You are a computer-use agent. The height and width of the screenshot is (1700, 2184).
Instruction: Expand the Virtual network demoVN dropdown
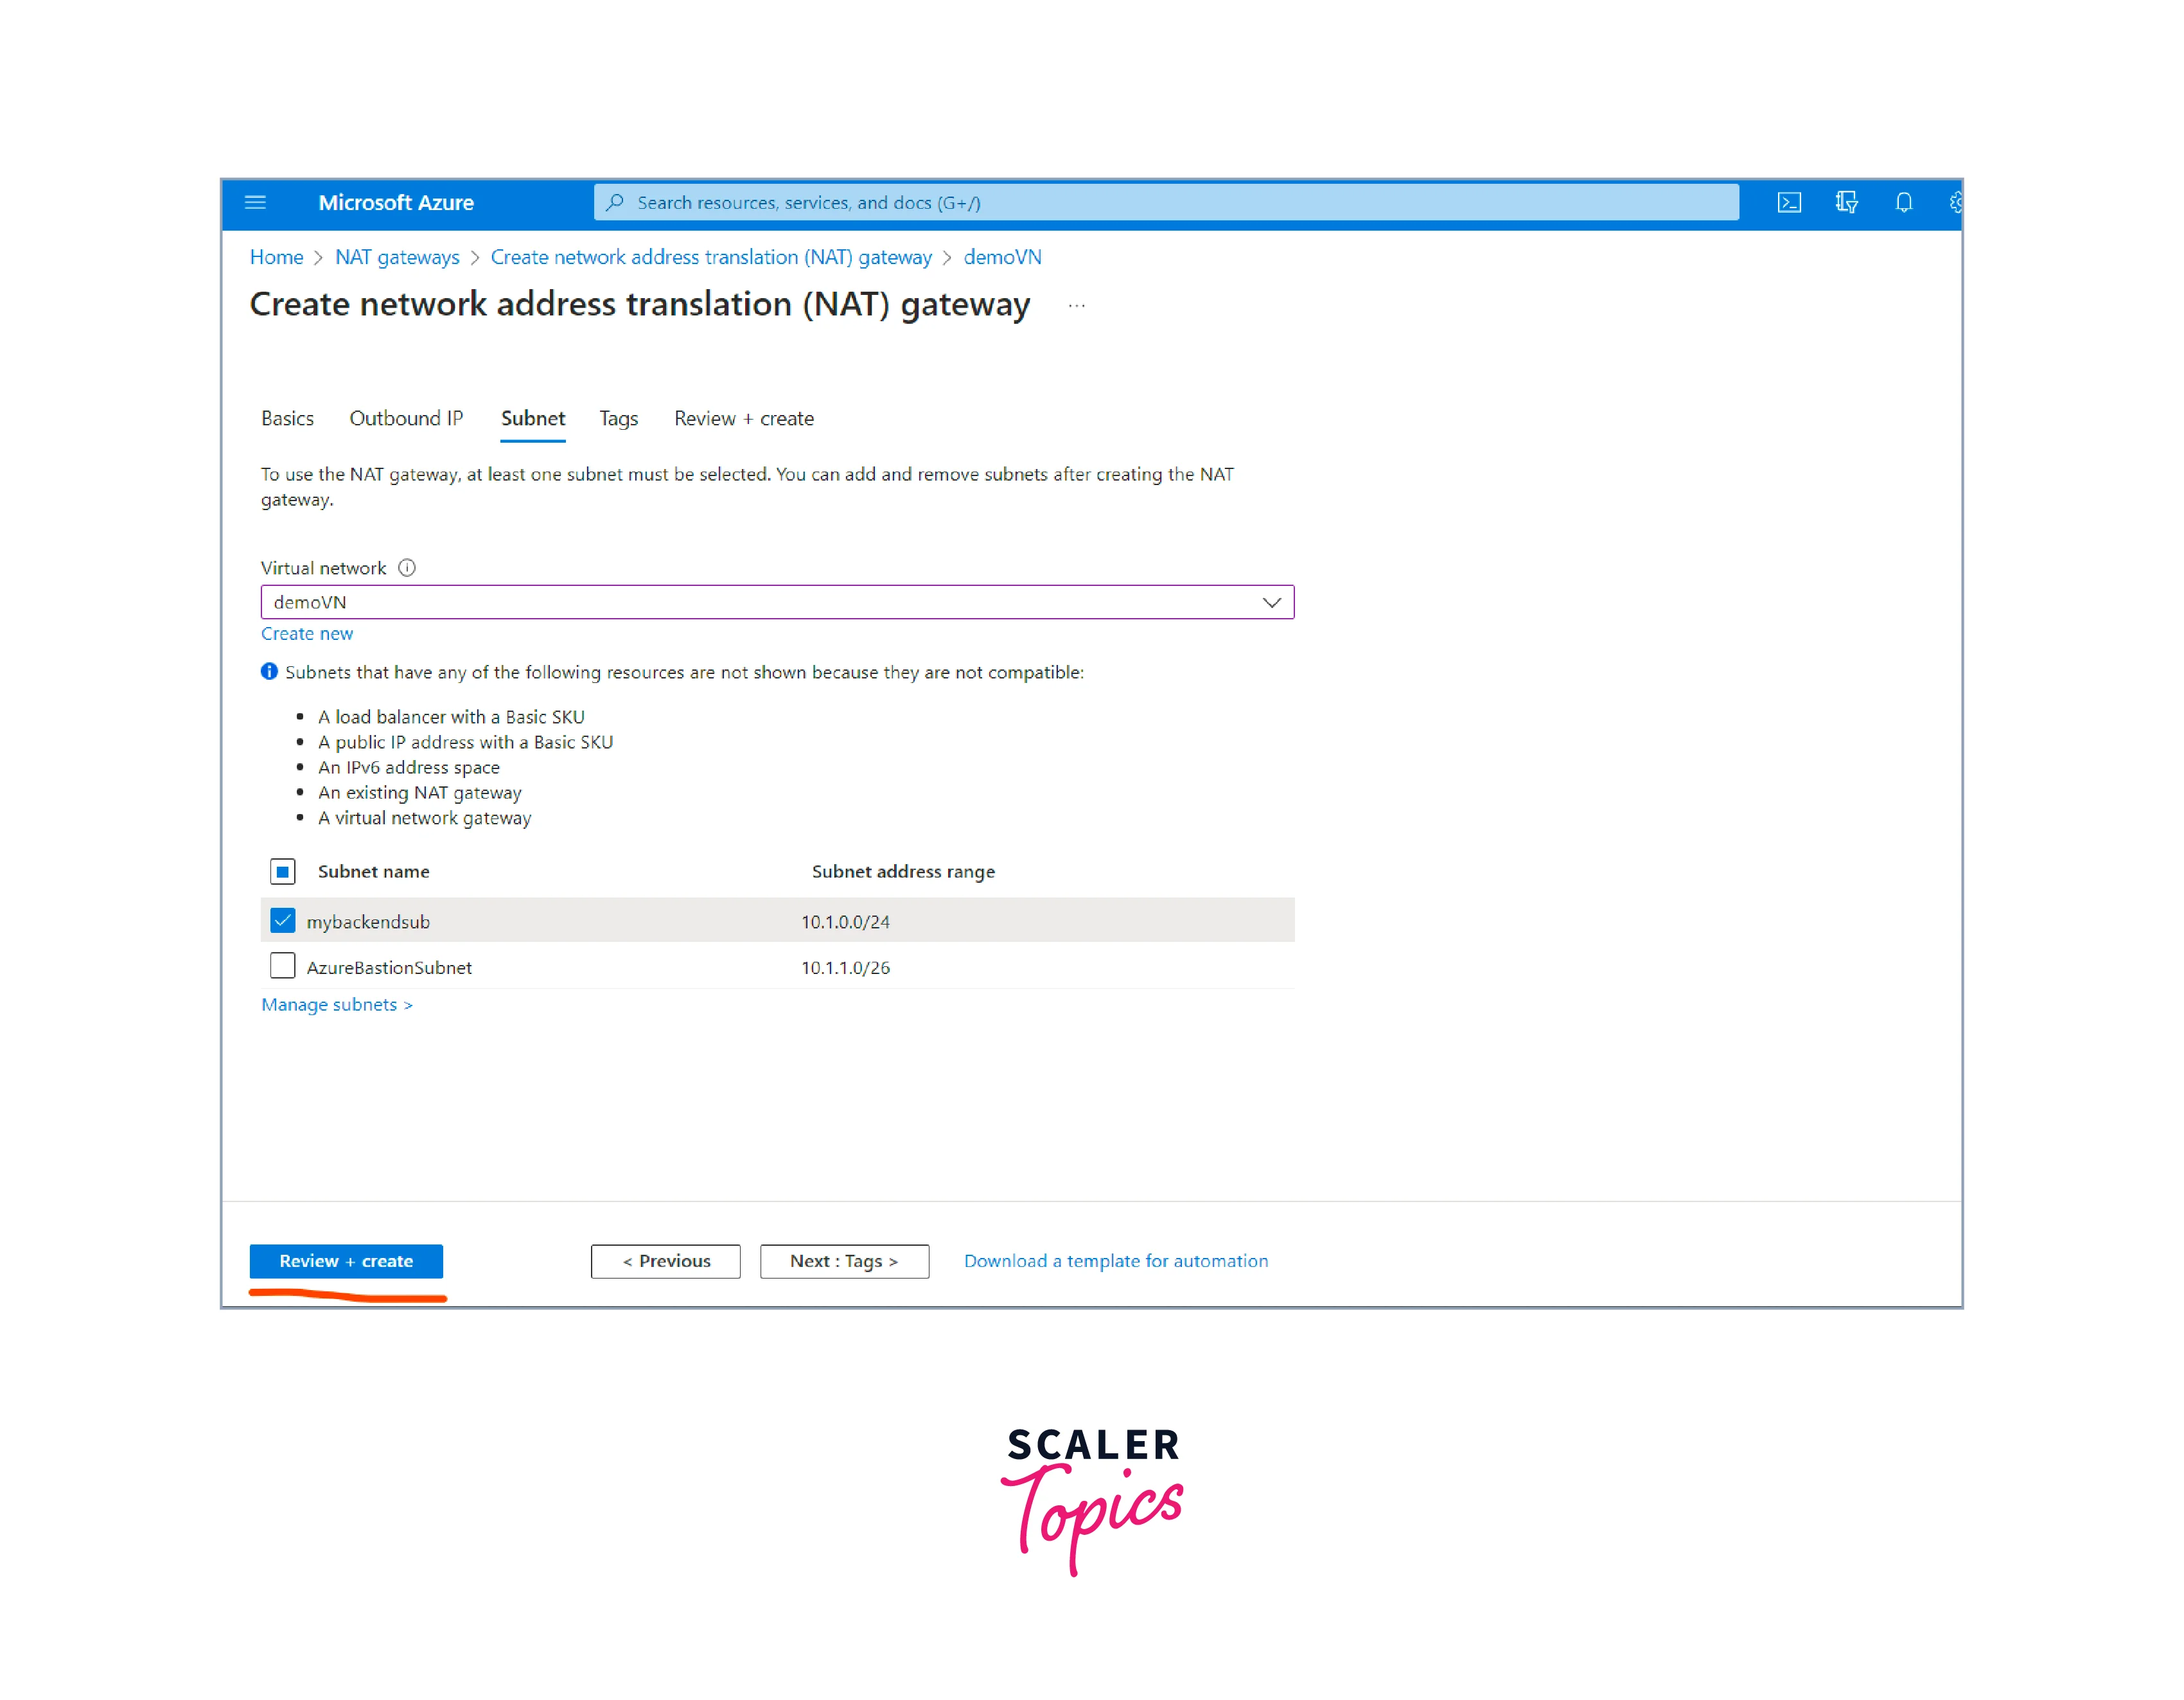[x=1271, y=602]
